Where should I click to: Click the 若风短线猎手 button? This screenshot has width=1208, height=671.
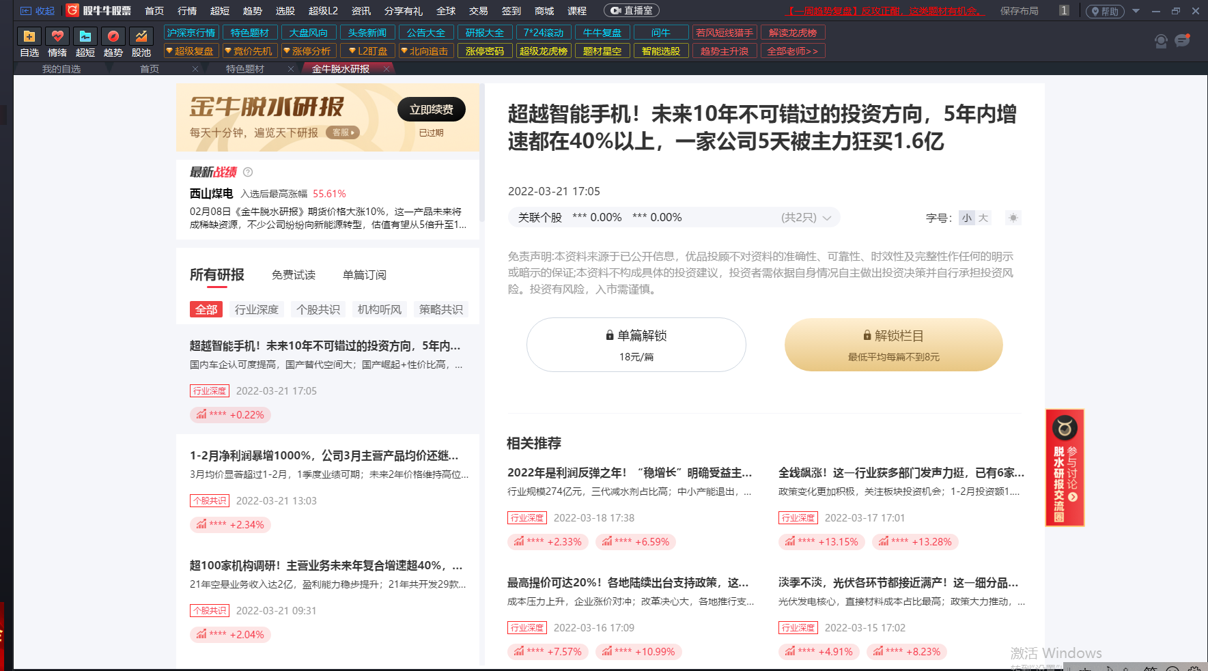725,32
